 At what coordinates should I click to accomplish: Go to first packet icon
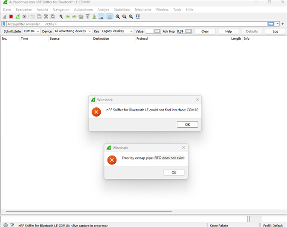[x=87, y=17]
